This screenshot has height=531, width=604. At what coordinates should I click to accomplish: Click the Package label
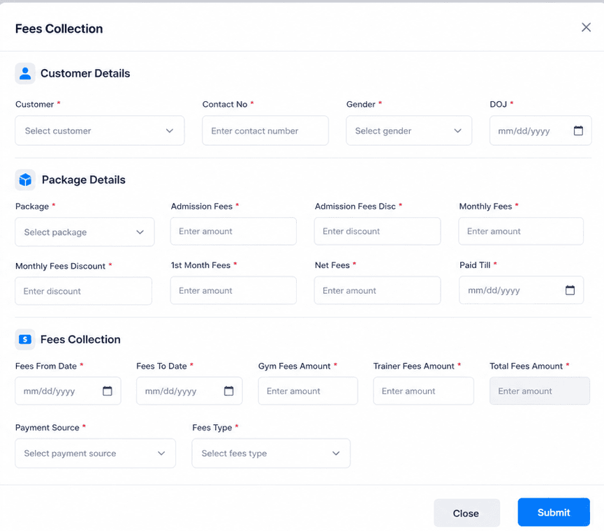click(x=32, y=207)
